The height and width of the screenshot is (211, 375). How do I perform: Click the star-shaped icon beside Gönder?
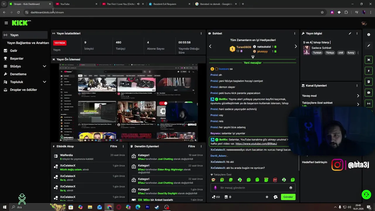point(275,197)
